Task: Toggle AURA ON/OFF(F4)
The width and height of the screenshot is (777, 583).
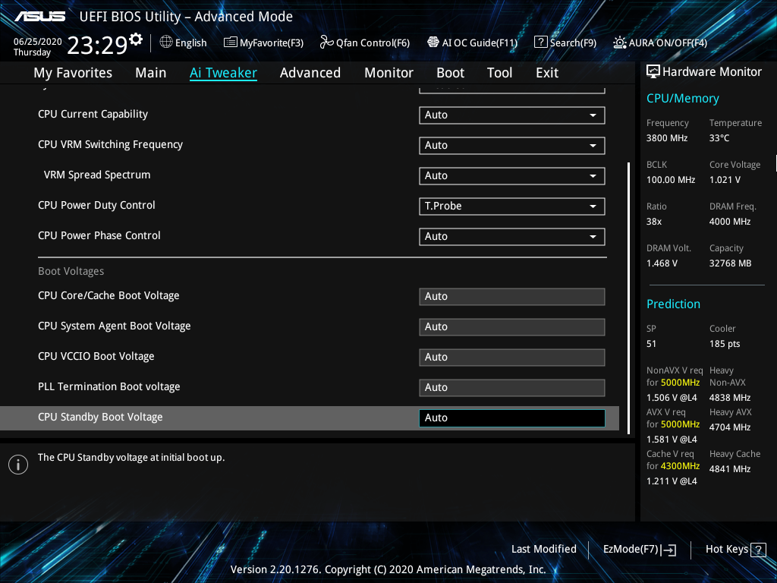Action: pyautogui.click(x=660, y=43)
